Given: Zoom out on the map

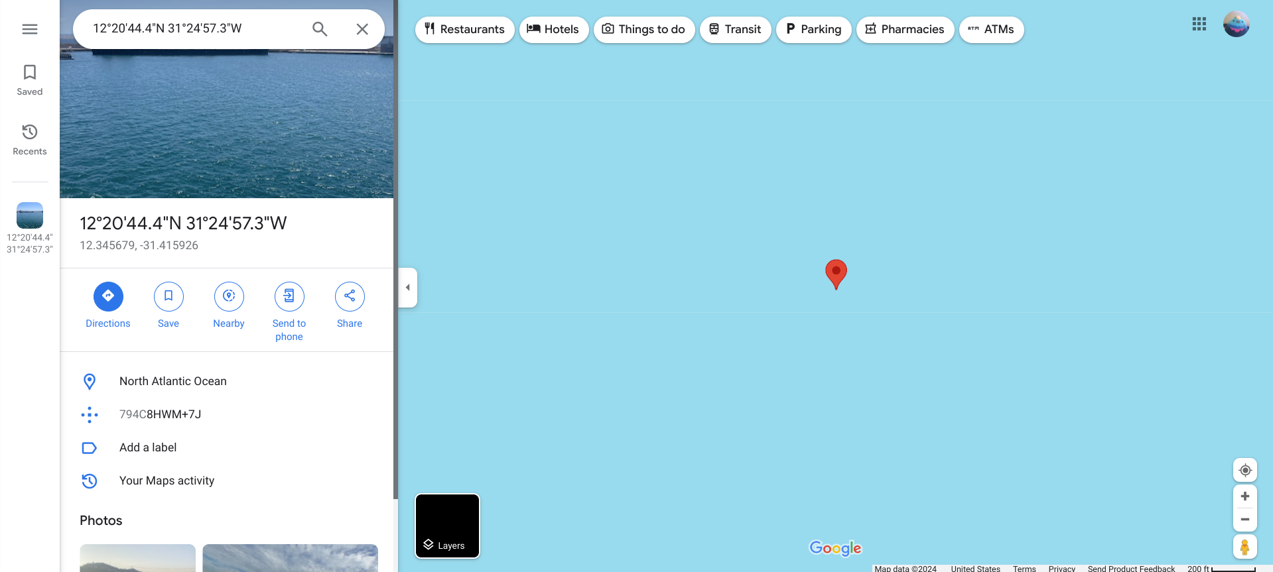Looking at the screenshot, I should [1244, 520].
